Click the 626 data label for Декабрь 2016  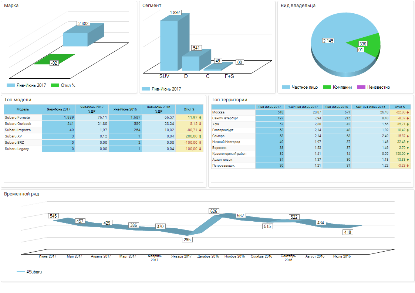(x=213, y=211)
